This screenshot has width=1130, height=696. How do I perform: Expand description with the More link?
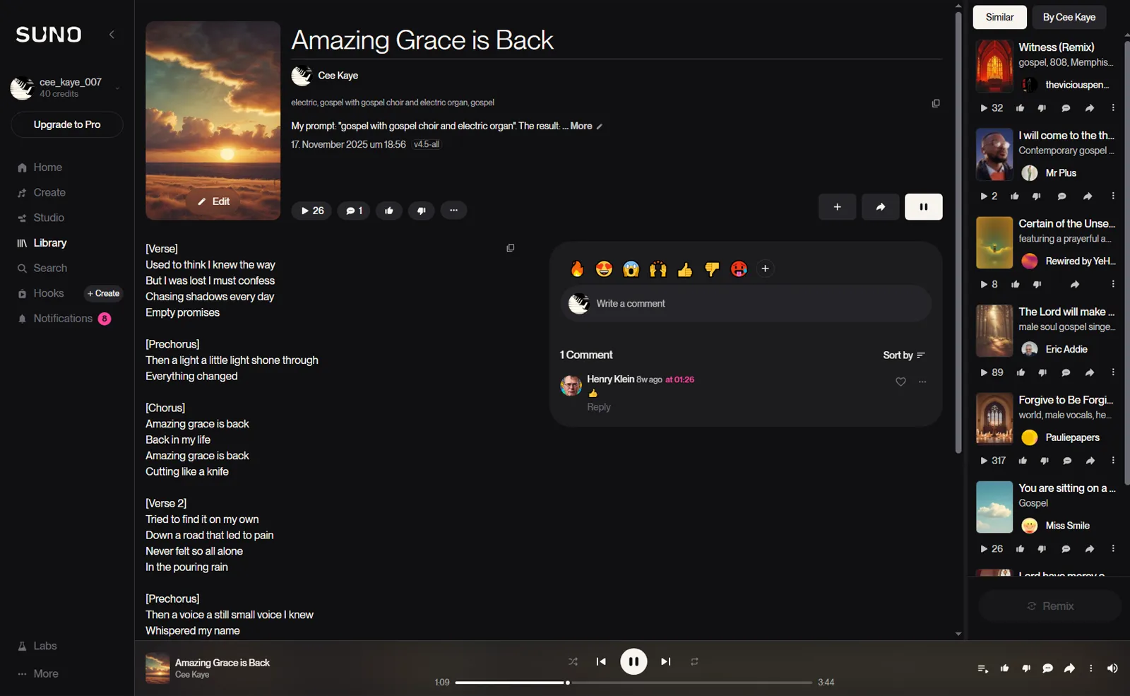[581, 126]
